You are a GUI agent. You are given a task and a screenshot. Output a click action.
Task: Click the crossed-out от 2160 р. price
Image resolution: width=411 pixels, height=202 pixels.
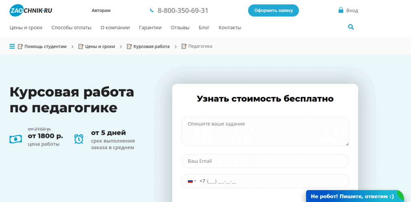coord(39,129)
